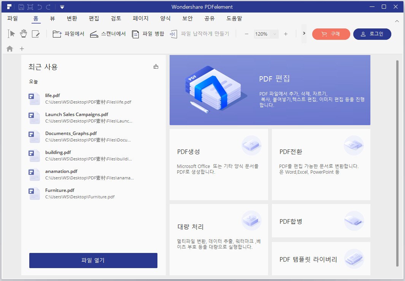405x281 pixels.
Task: Open the PDF생성 create card
Action: point(219,165)
